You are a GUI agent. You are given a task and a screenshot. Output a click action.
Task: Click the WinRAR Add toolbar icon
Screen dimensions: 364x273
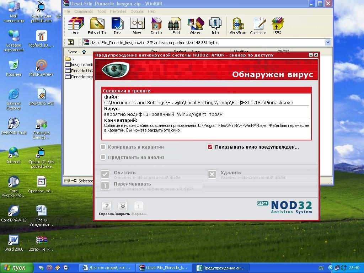76,26
